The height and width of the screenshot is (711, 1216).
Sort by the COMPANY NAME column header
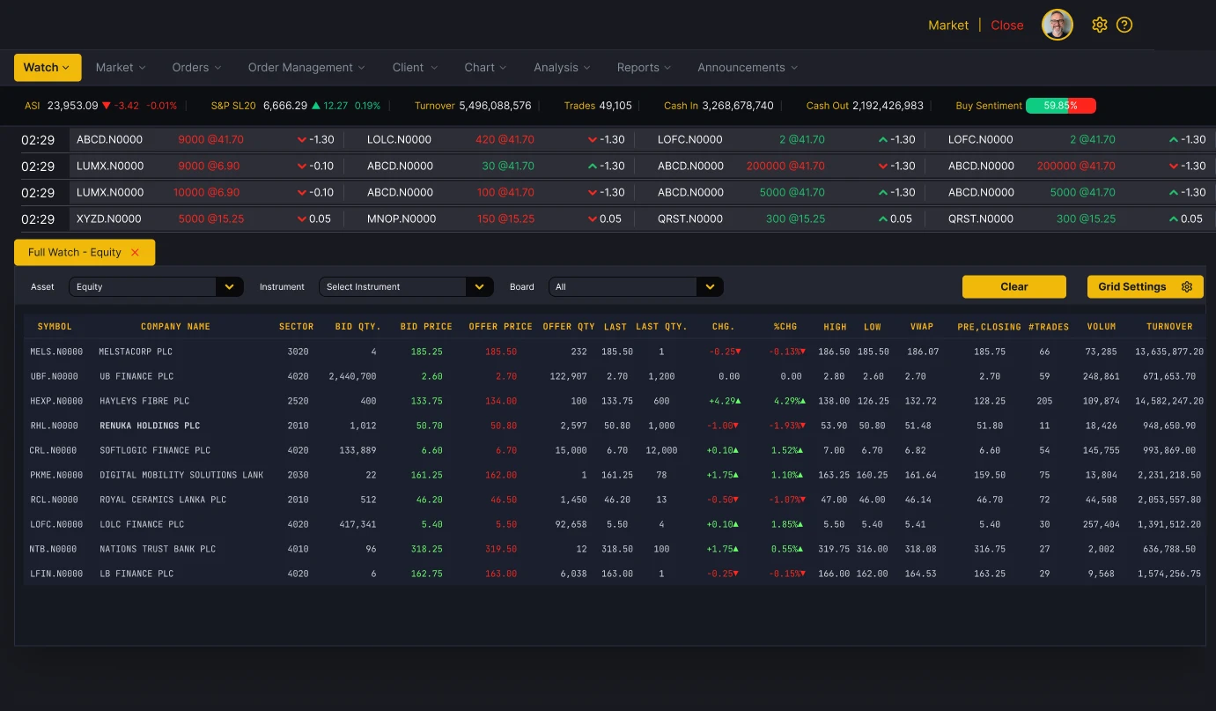175,327
